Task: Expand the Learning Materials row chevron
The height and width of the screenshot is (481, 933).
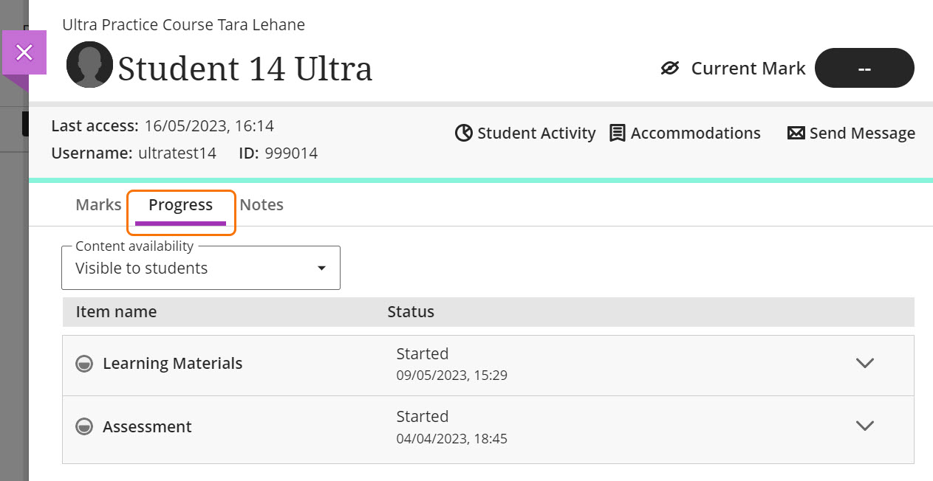Action: coord(864,363)
